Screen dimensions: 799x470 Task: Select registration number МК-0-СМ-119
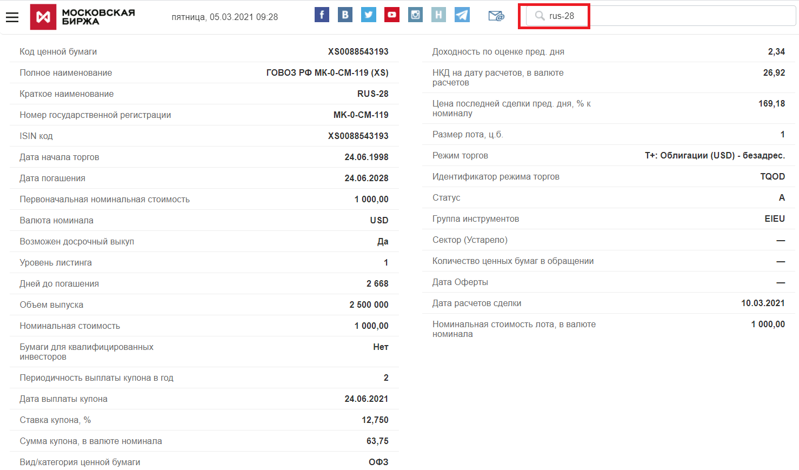[x=361, y=115]
